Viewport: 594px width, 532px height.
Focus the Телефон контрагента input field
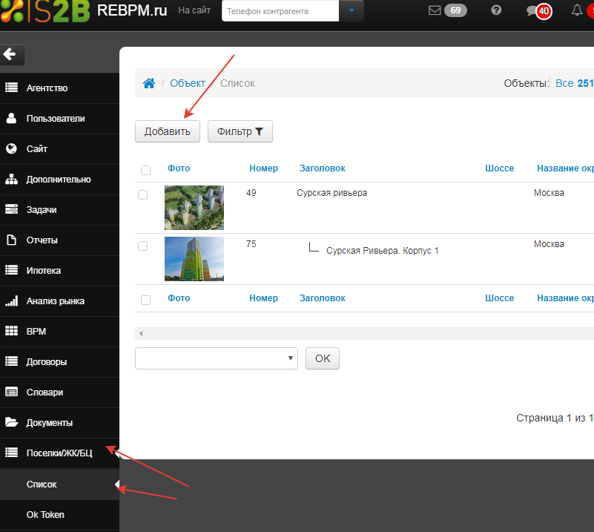click(x=280, y=11)
